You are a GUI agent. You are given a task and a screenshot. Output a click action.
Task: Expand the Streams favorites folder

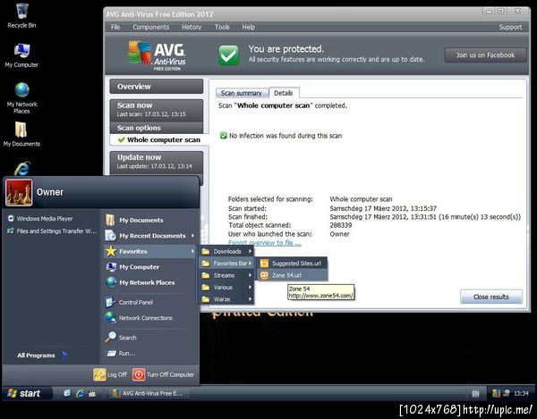click(226, 275)
